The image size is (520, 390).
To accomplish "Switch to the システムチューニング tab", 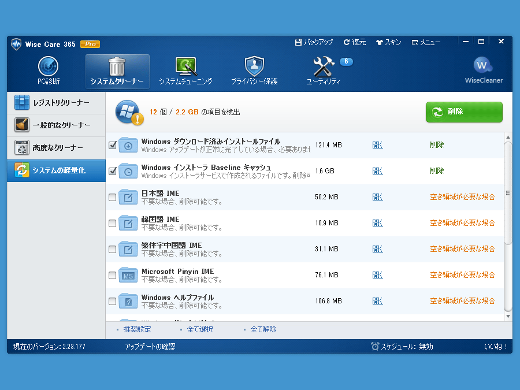I will (185, 71).
